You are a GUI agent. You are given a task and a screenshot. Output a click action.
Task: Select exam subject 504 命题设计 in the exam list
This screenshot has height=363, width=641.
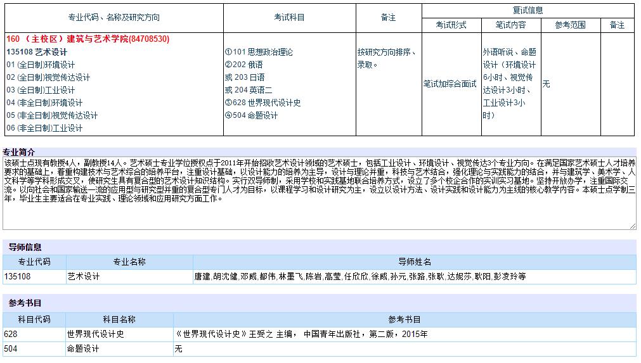[251, 115]
